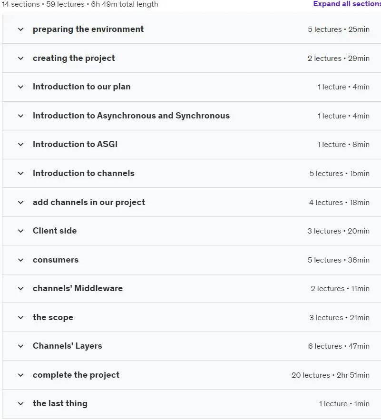The height and width of the screenshot is (420, 381).
Task: Click the 6 lectures 47min summary
Action: 339,346
